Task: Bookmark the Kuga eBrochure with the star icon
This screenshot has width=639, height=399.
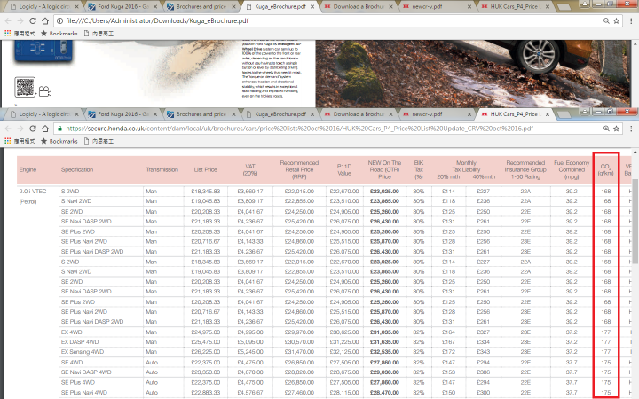Action: click(x=616, y=20)
